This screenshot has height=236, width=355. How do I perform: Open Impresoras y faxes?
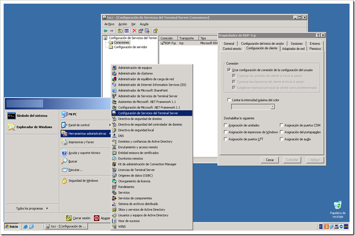coord(78,142)
